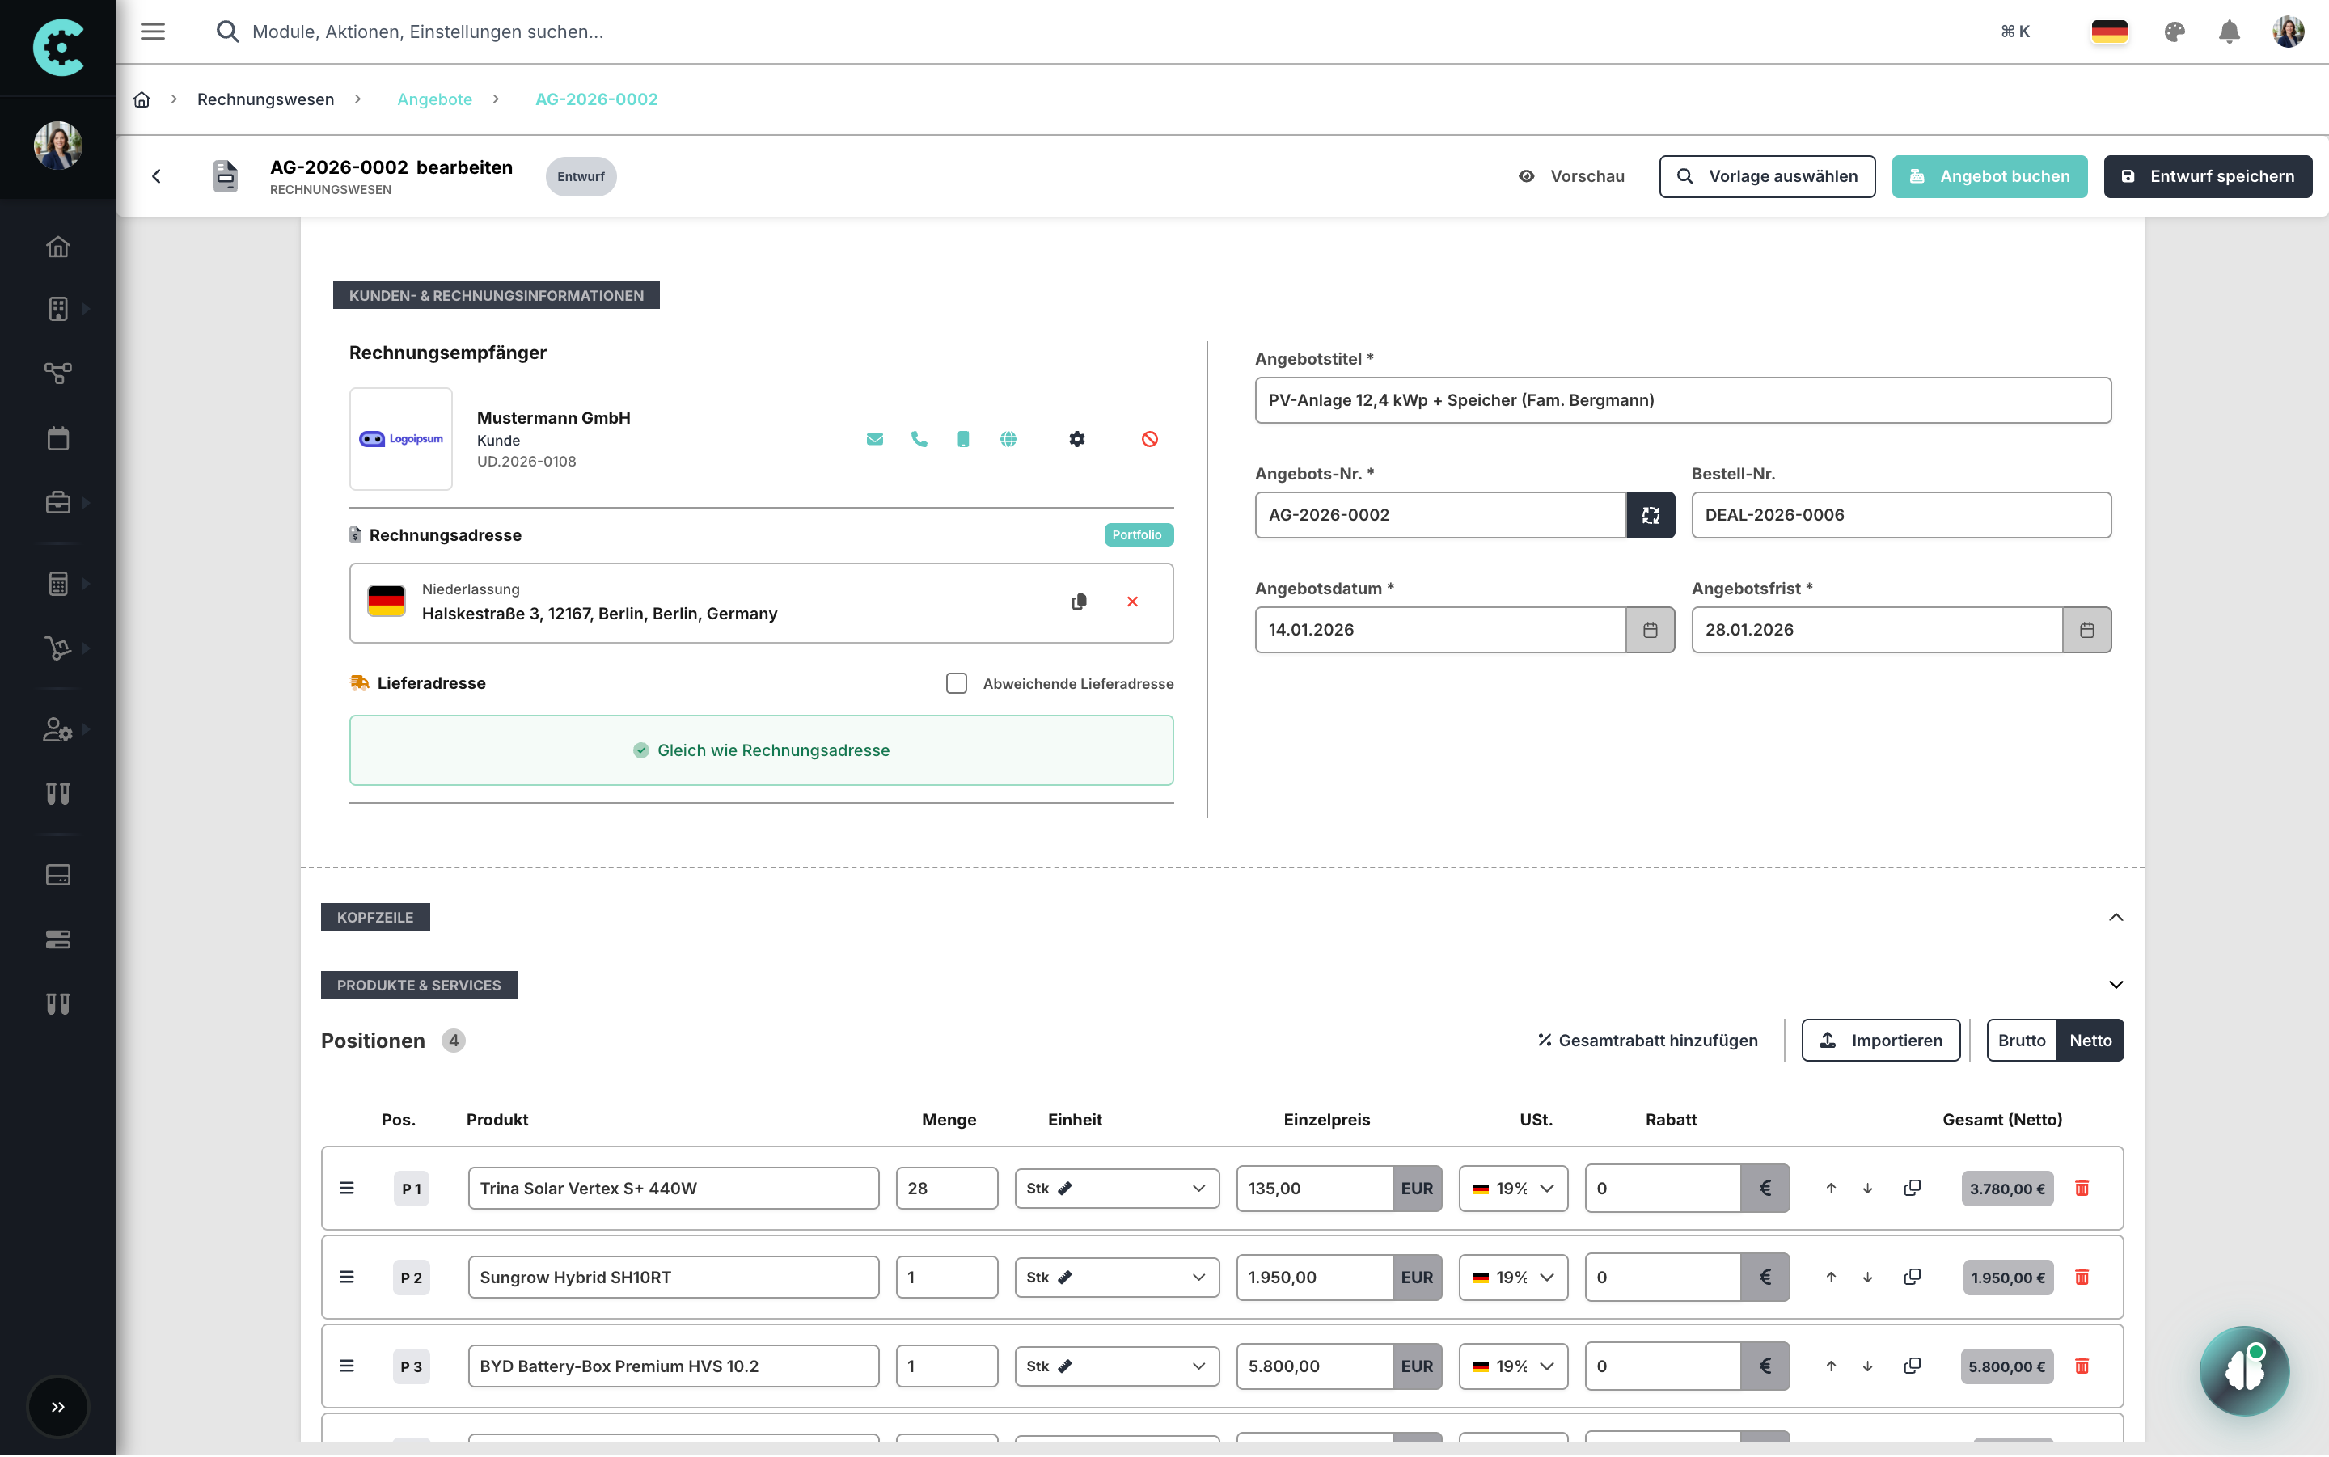Open the notifications bell
Image resolution: width=2329 pixels, height=1457 pixels.
click(2229, 32)
